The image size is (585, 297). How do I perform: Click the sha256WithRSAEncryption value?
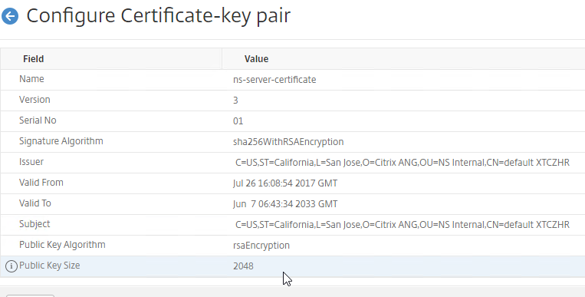coord(288,142)
